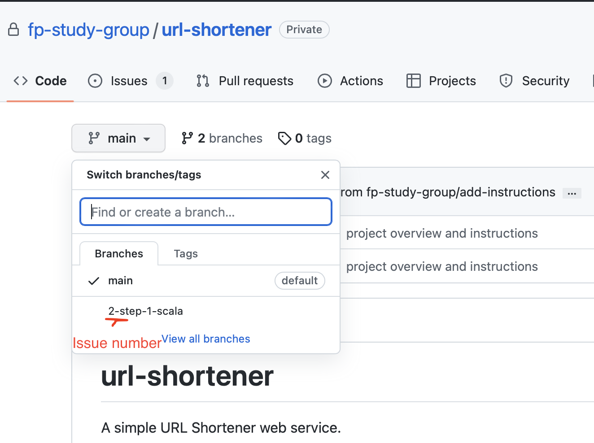Viewport: 594px width, 443px height.
Task: Open the Issues tab
Action: point(130,81)
